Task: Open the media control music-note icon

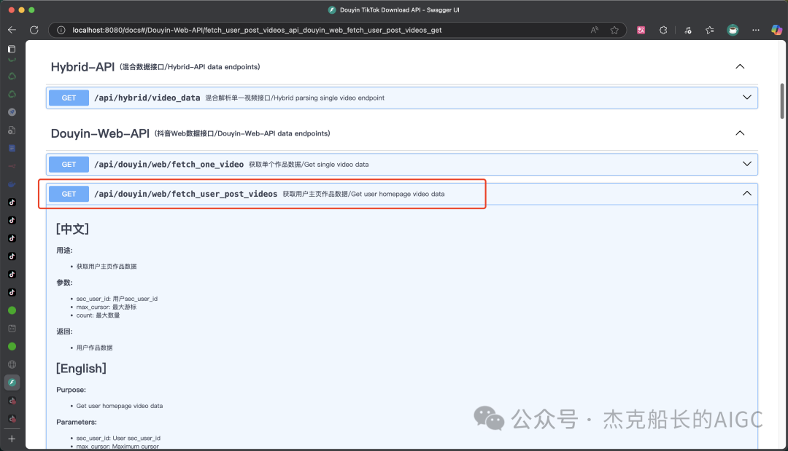Action: point(688,30)
